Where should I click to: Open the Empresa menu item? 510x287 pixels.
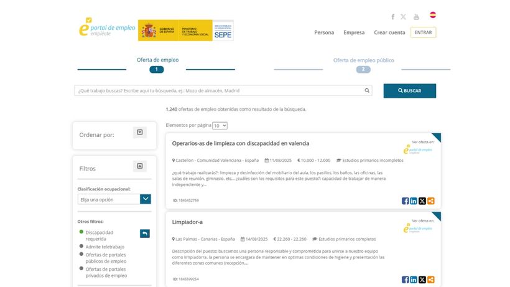pos(354,32)
